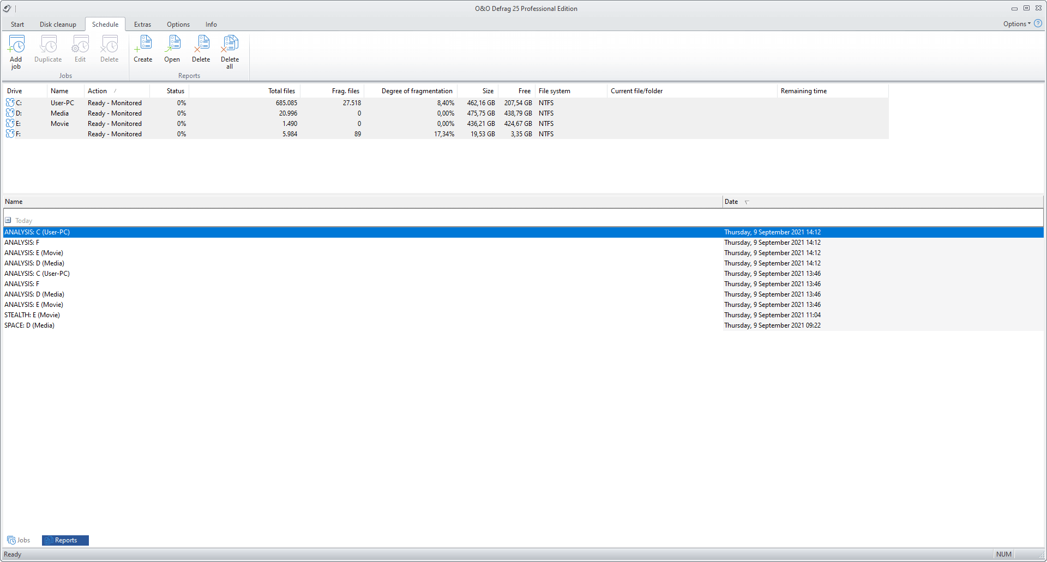Open the Extras tab
Viewport: 1047px width, 562px height.
tap(142, 25)
